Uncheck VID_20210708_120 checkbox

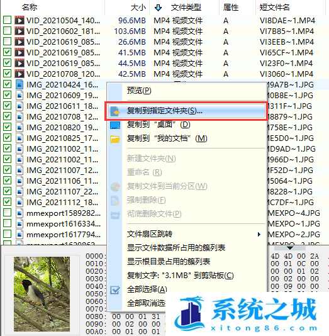tap(8, 74)
